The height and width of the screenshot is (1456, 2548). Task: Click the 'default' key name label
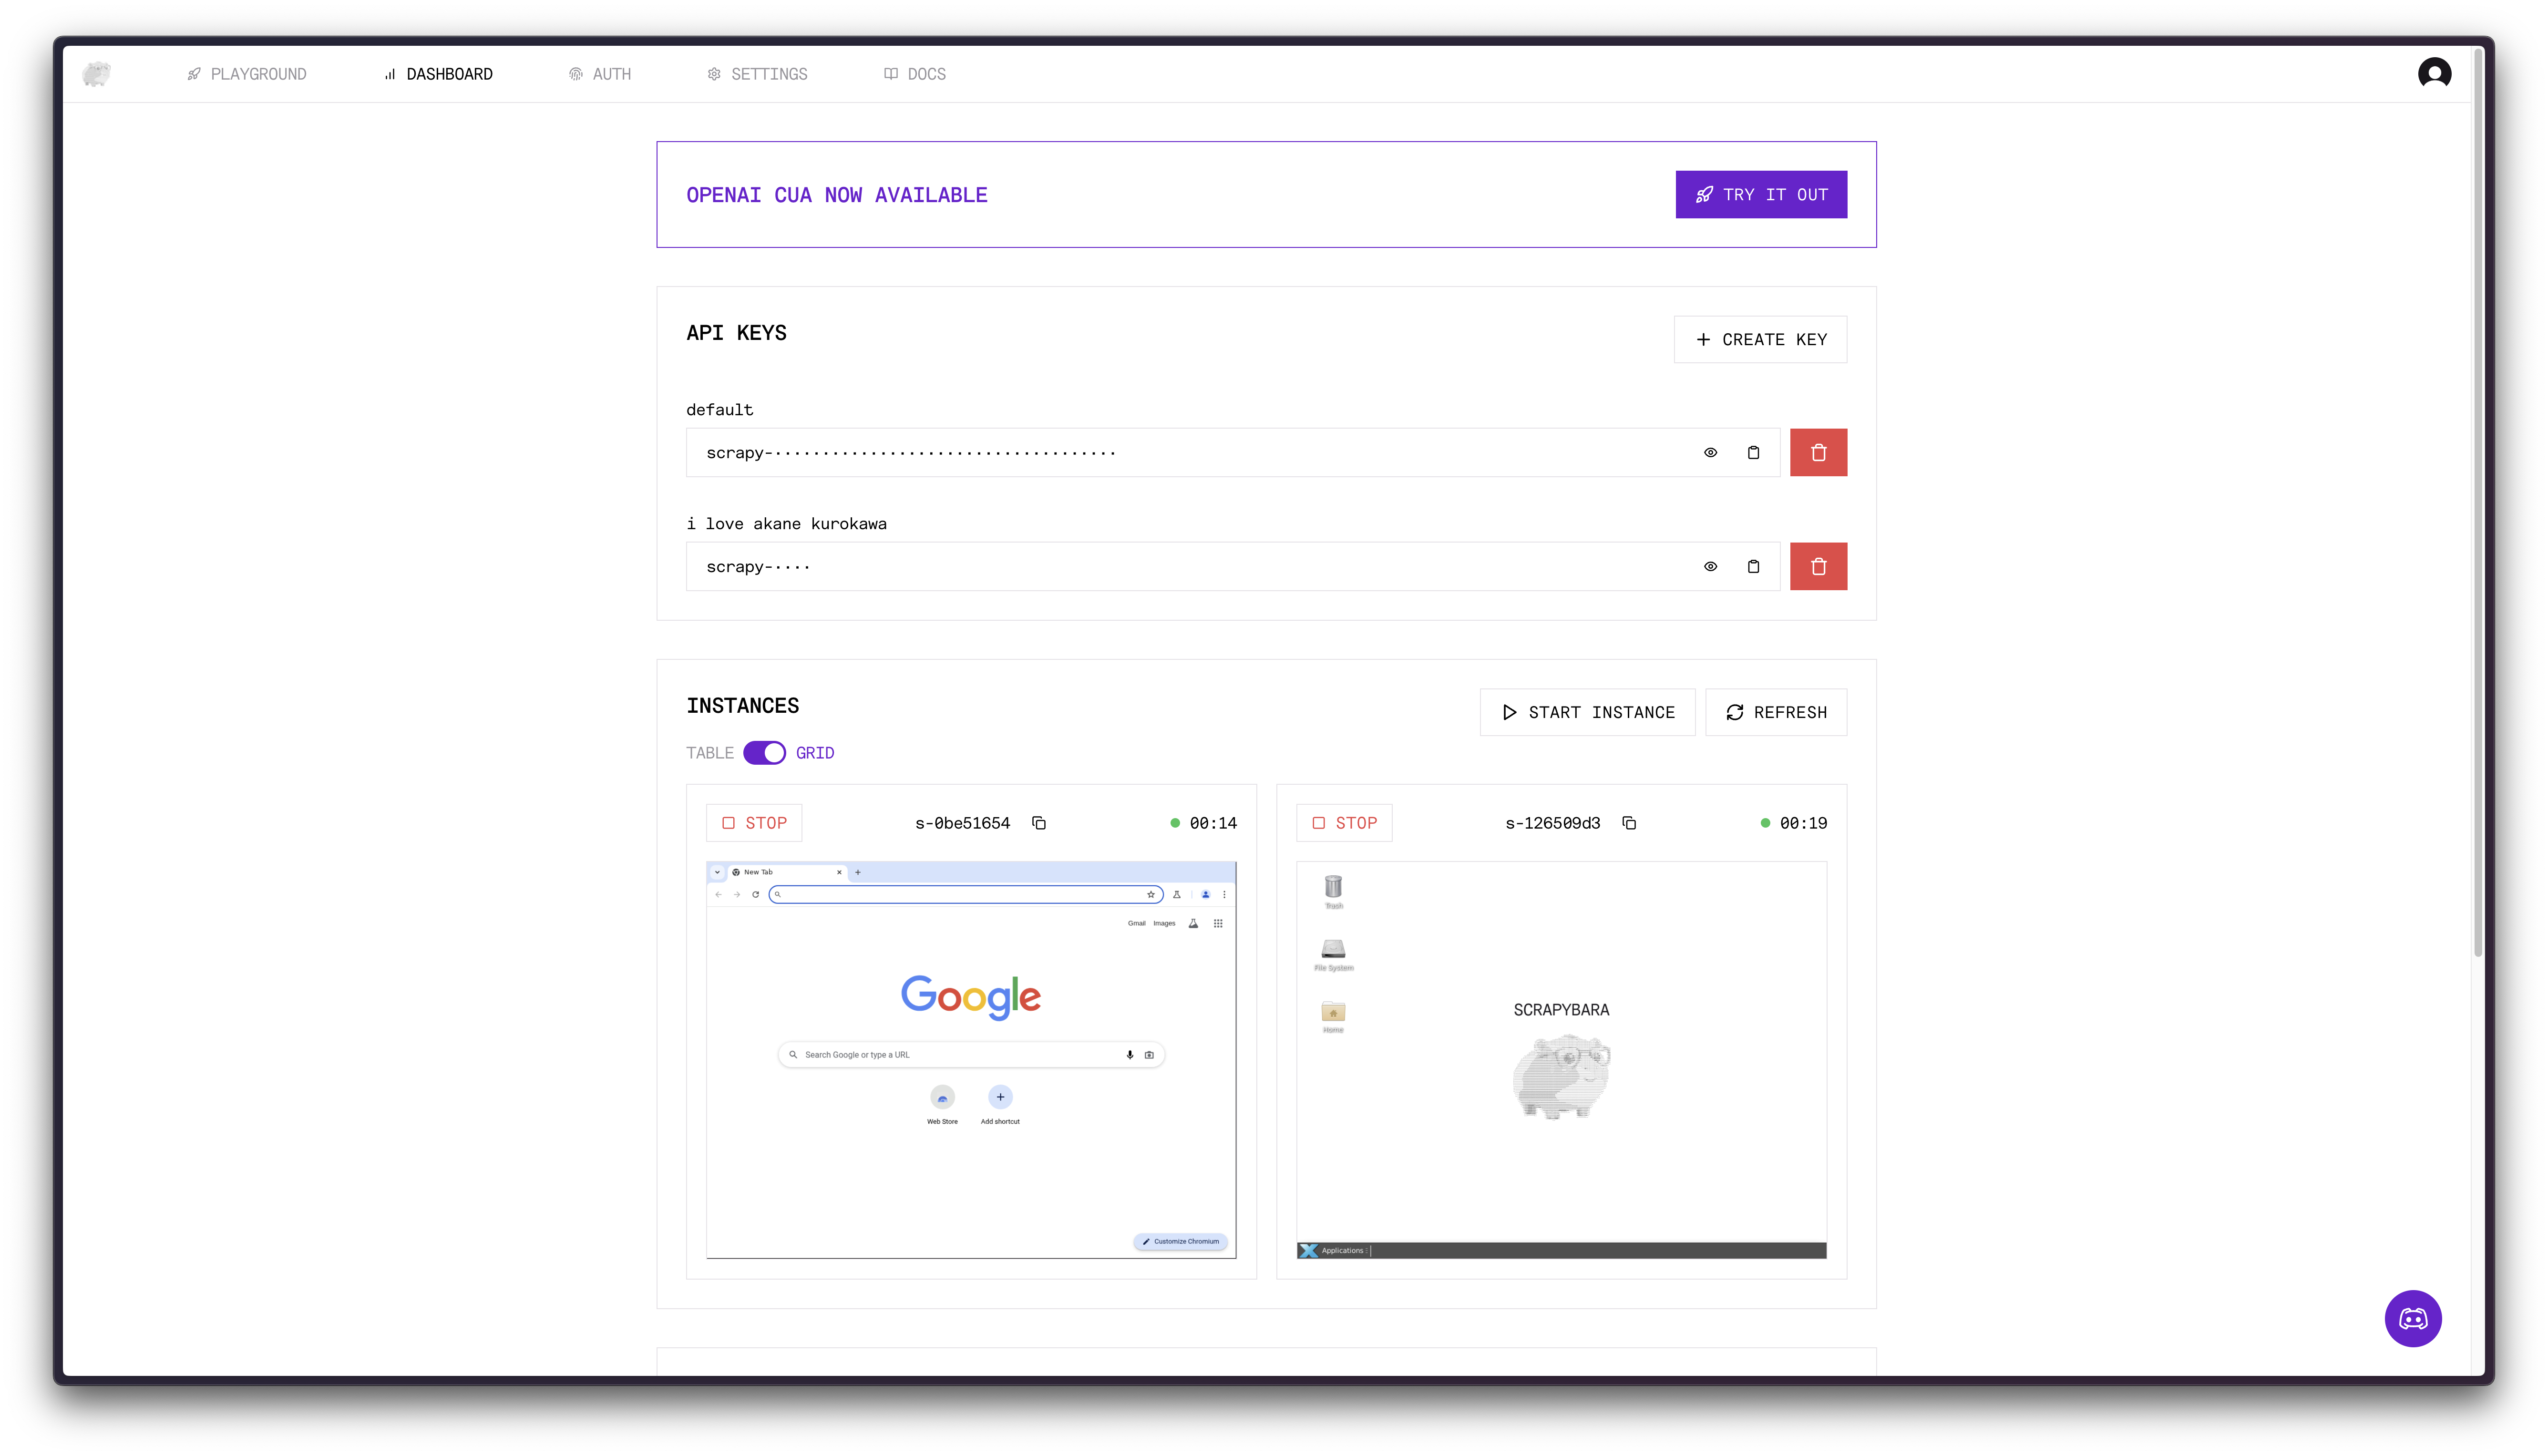point(719,410)
